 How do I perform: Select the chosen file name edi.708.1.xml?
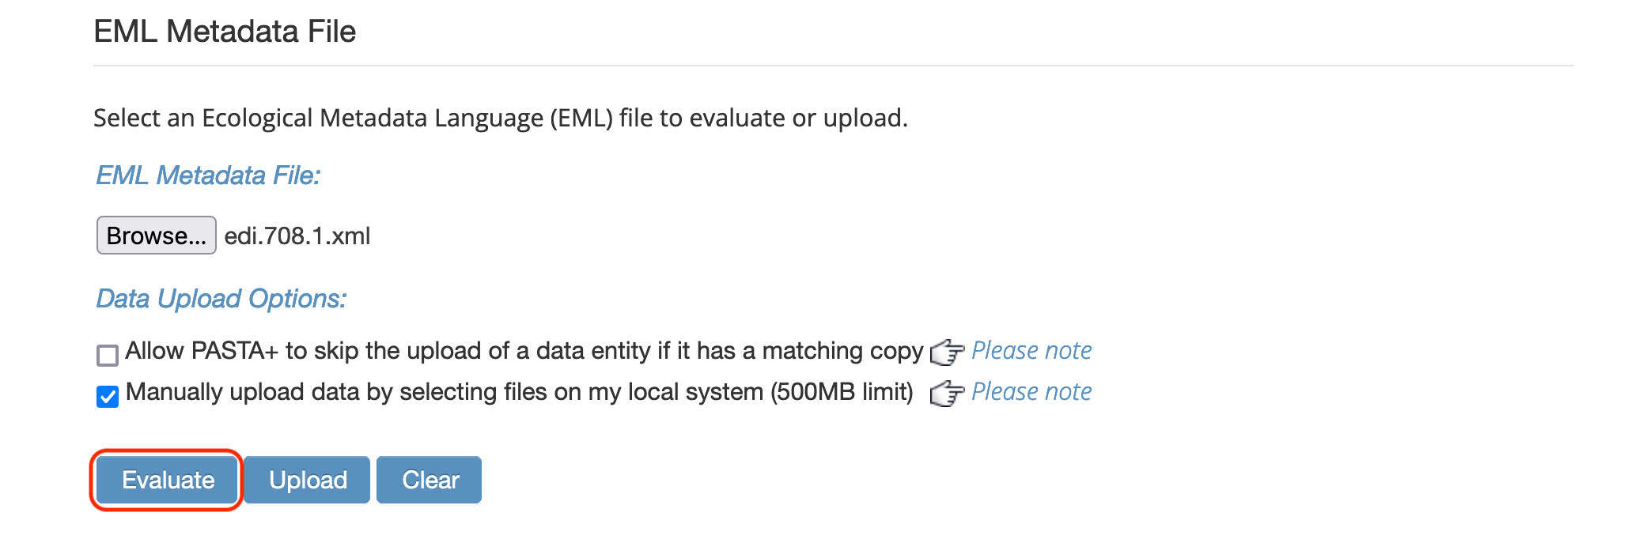297,236
